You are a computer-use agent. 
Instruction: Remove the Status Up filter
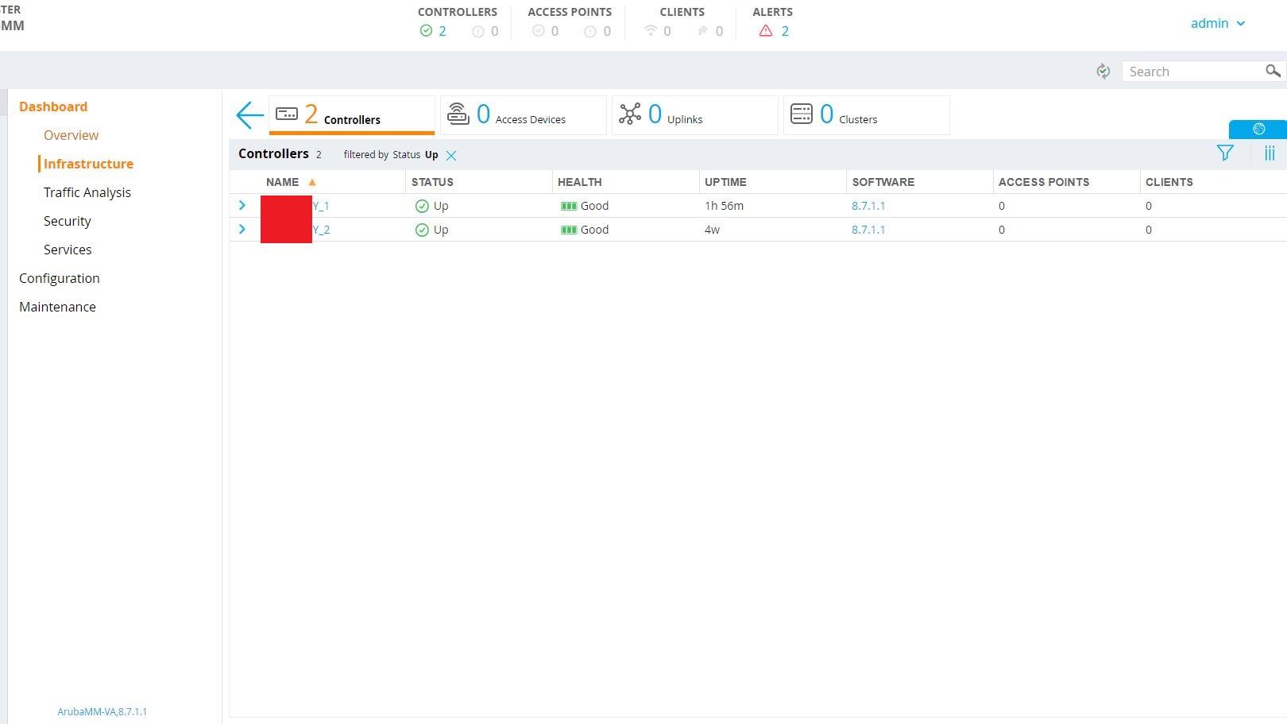point(451,156)
